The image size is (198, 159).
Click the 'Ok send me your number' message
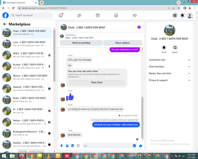pos(116,125)
